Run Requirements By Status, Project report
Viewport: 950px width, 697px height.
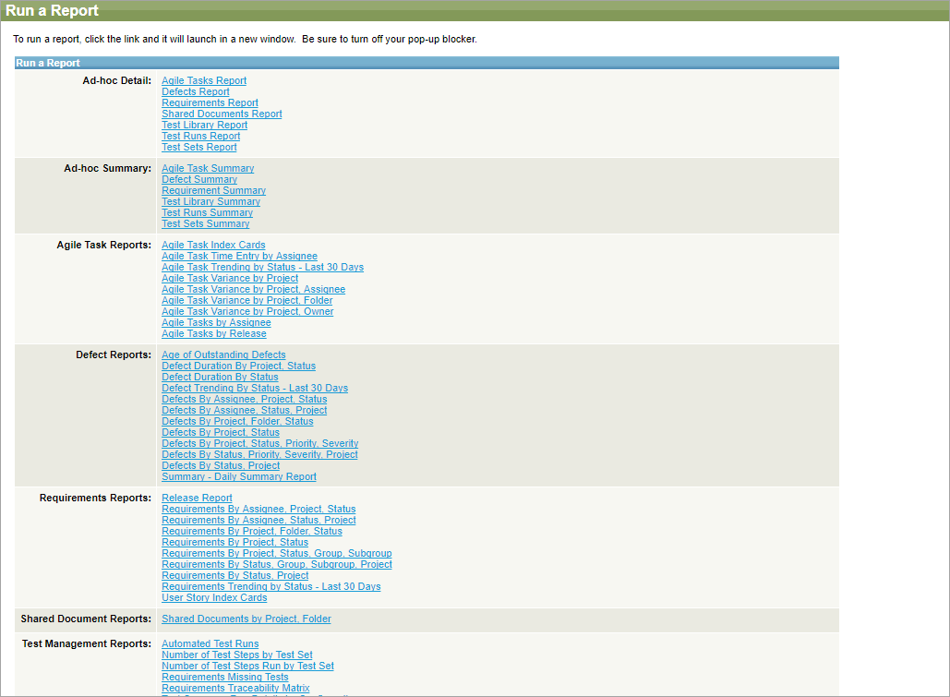pyautogui.click(x=235, y=576)
